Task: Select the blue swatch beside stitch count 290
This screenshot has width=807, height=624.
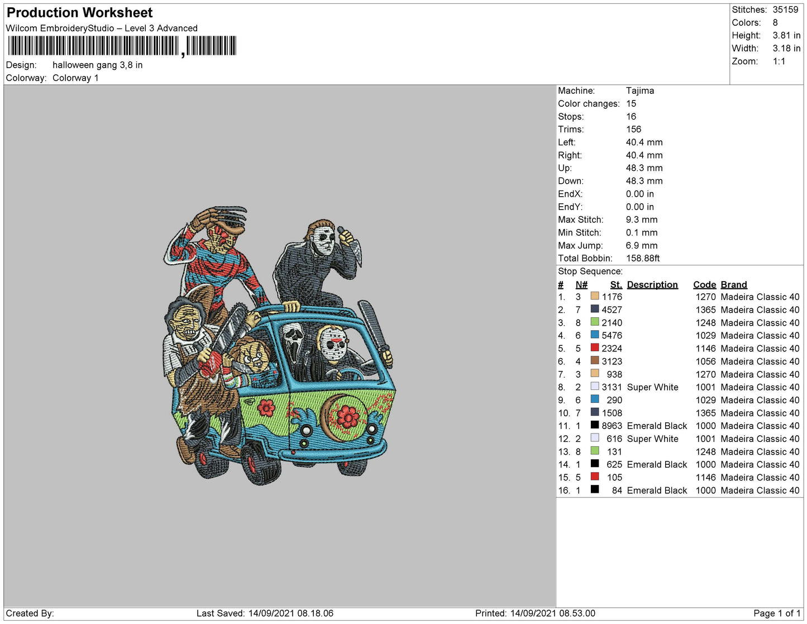Action: tap(595, 399)
